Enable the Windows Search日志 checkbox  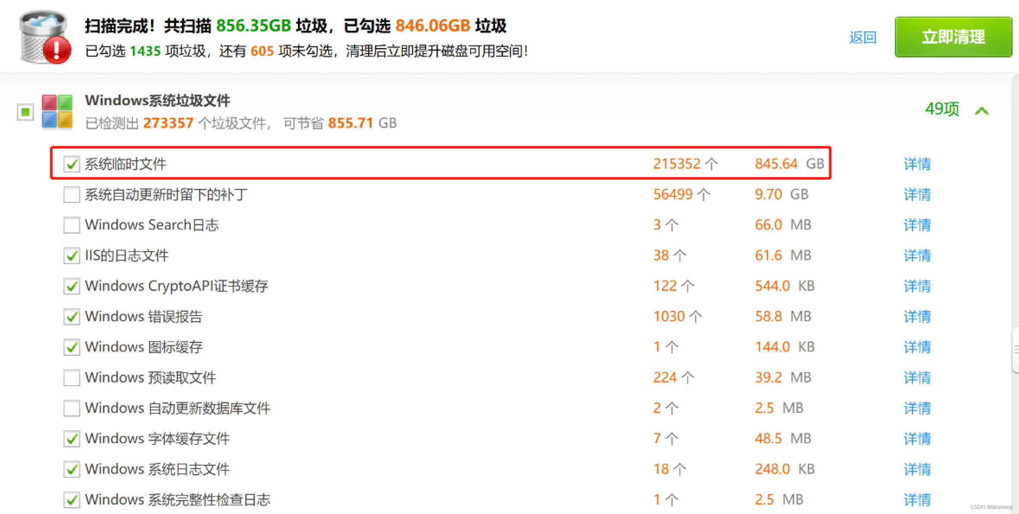tap(71, 225)
